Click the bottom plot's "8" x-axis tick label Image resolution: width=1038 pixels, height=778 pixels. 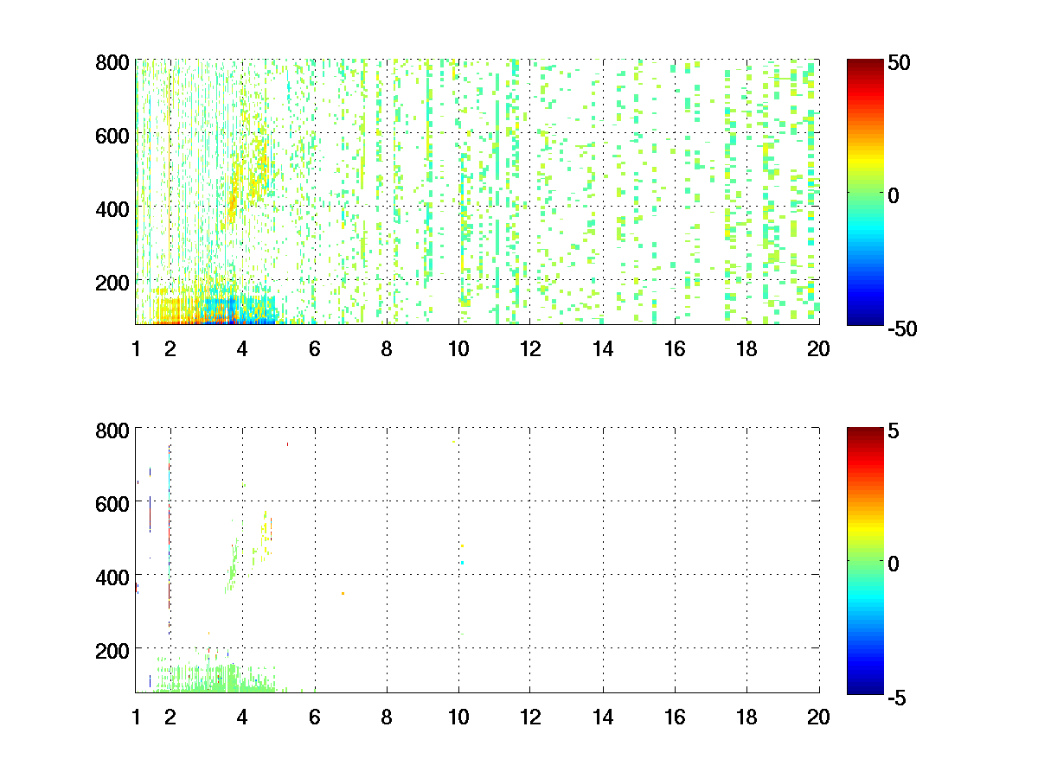(387, 717)
